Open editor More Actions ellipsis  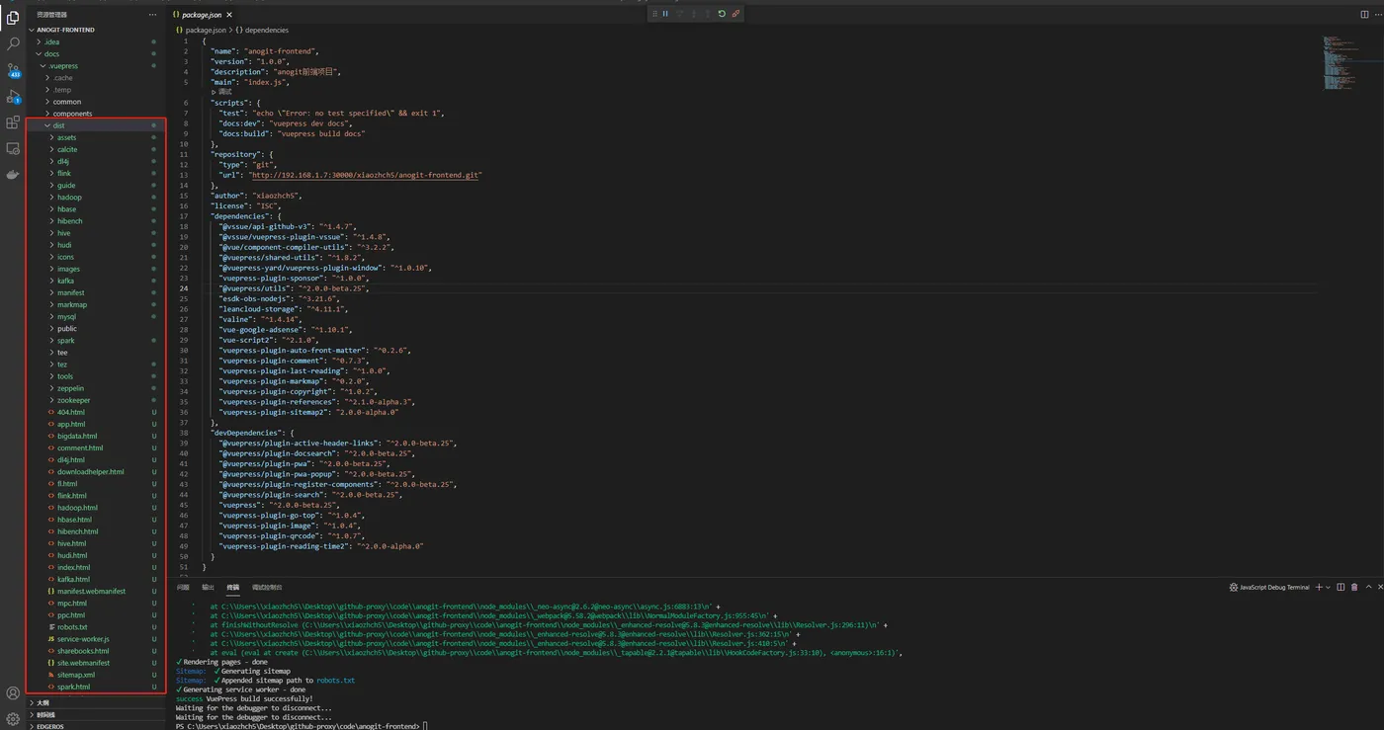click(1377, 14)
